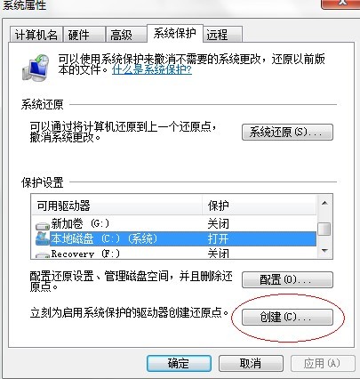The height and width of the screenshot is (379, 360).
Task: Close the 系统属性 dialog window
Action: point(340,4)
